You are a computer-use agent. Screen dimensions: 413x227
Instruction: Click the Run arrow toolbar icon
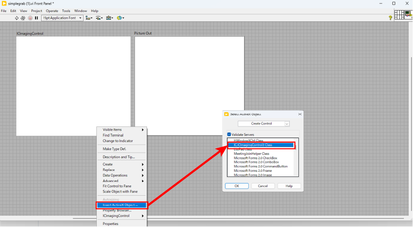tap(17, 18)
